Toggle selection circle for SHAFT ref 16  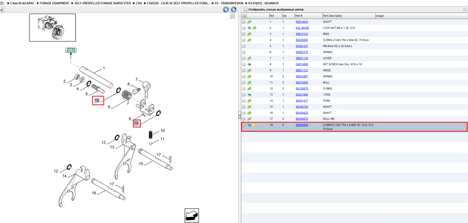tap(244, 113)
